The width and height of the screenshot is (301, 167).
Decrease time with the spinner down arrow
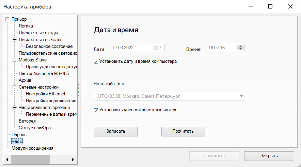pyautogui.click(x=241, y=50)
